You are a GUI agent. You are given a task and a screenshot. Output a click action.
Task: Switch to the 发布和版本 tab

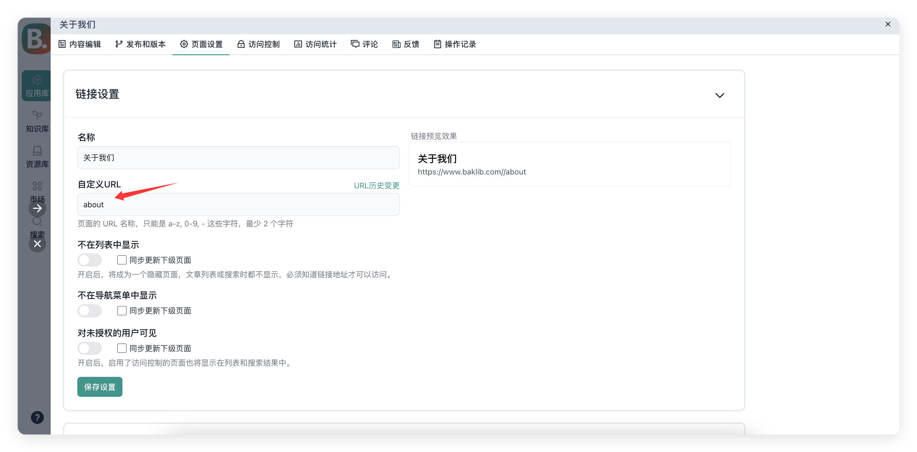[140, 44]
